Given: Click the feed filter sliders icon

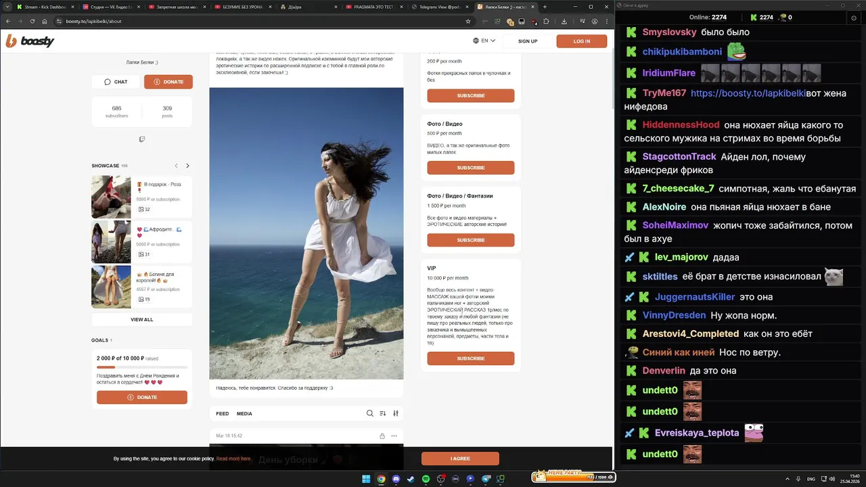Looking at the screenshot, I should (396, 413).
